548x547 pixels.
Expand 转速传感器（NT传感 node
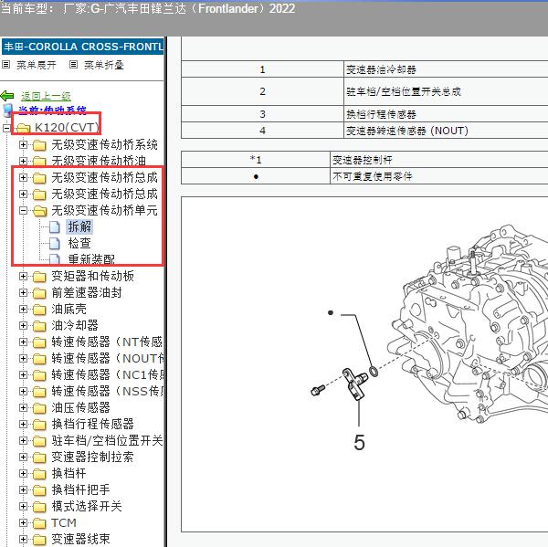coord(23,342)
